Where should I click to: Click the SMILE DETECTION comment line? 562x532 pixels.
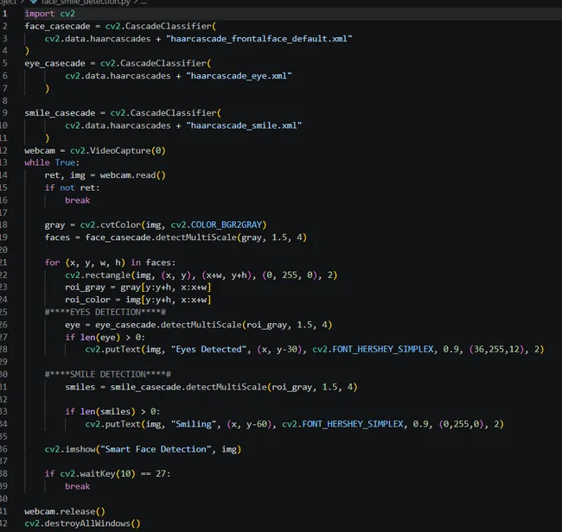pos(108,375)
